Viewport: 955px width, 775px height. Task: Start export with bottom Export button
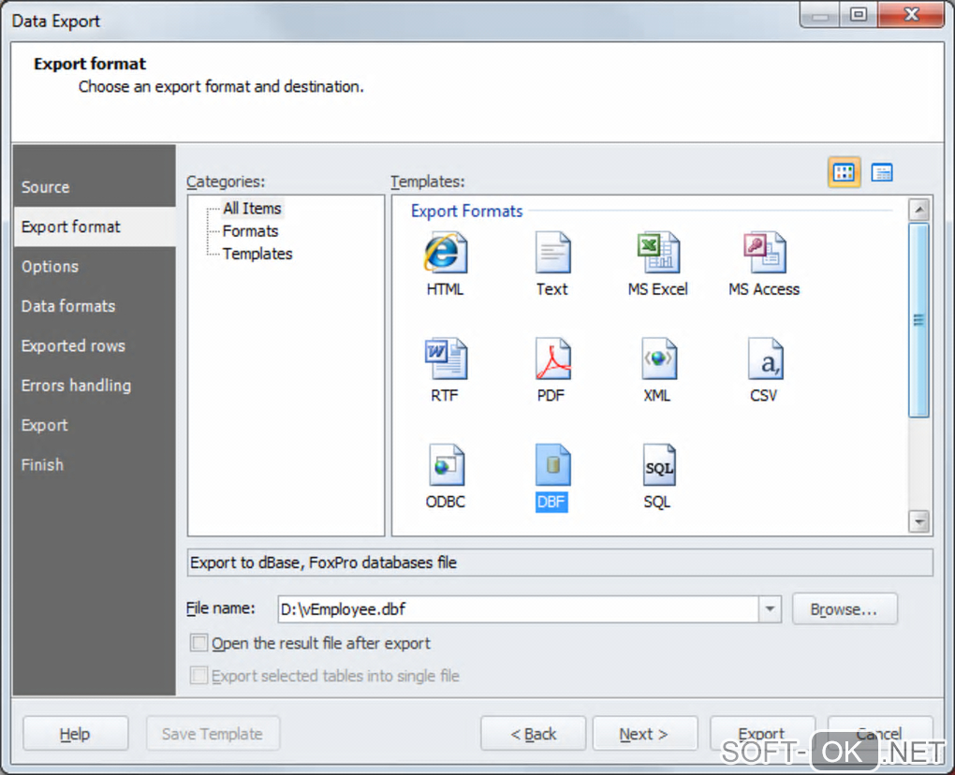pos(762,733)
